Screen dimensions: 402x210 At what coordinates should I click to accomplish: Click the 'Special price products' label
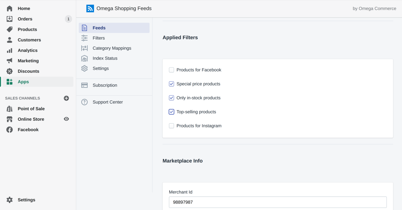point(198,84)
